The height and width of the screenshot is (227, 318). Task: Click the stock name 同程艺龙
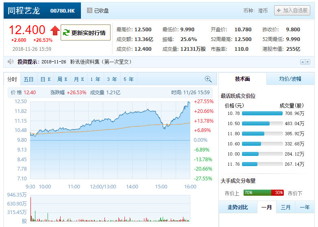coord(24,11)
